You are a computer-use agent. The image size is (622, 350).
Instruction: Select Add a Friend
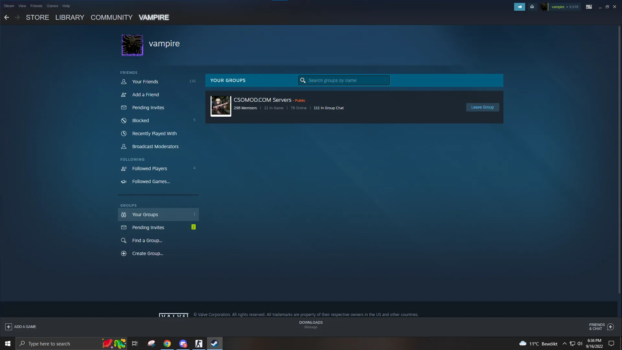[x=158, y=95]
